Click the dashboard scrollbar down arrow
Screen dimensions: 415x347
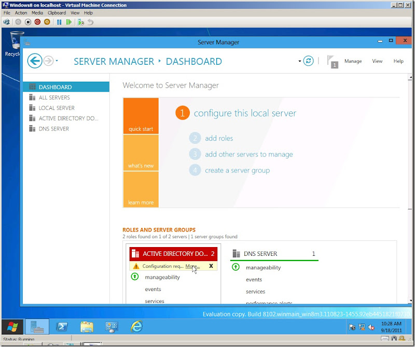[410, 300]
